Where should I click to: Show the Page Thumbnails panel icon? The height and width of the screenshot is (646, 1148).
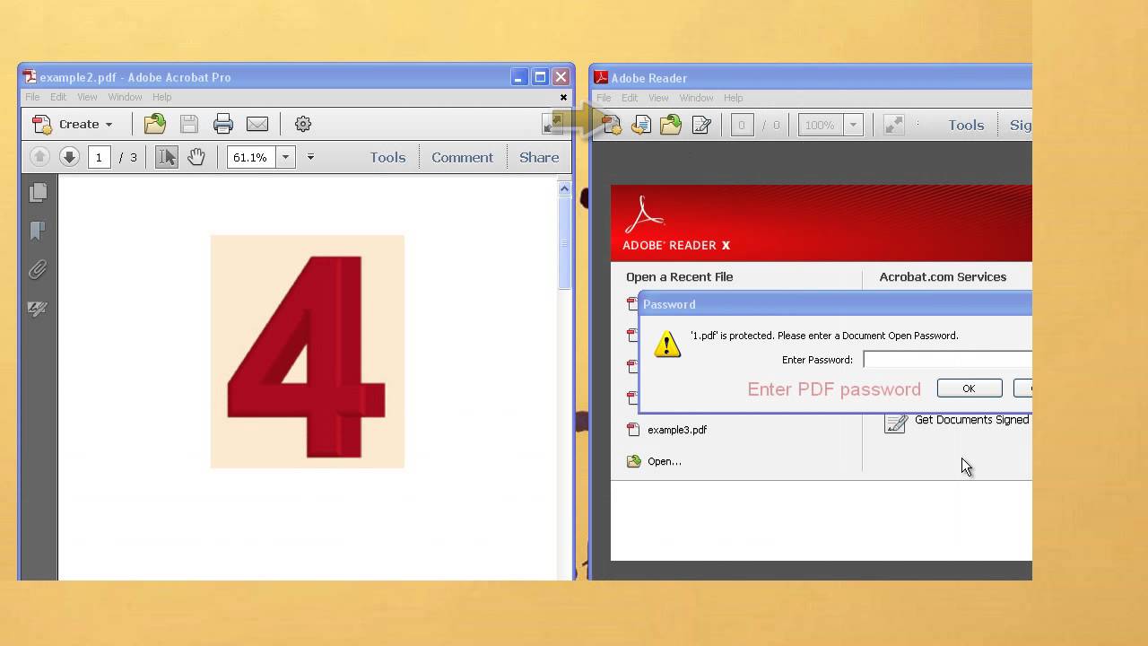[x=38, y=192]
